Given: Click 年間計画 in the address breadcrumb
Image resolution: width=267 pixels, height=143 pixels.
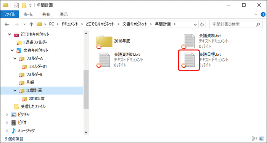Looking at the screenshot, I should click(x=163, y=24).
